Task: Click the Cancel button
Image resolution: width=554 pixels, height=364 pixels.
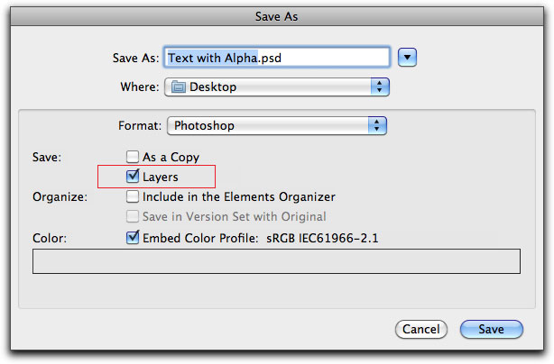Action: pos(421,329)
